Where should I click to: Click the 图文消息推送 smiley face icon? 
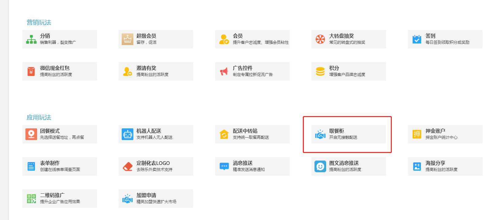(x=320, y=166)
